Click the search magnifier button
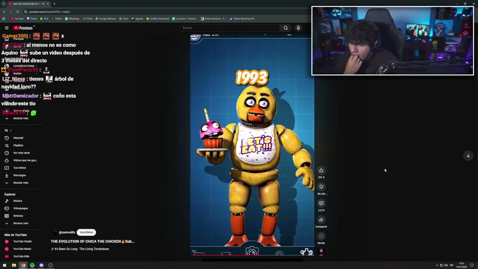This screenshot has height=269, width=478. [286, 28]
